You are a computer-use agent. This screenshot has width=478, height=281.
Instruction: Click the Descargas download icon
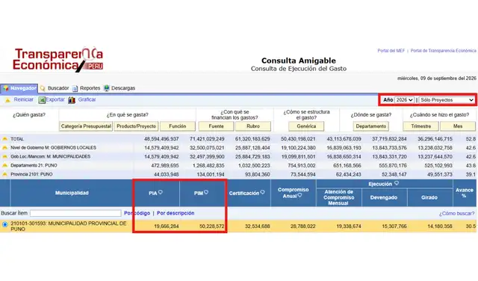(x=106, y=88)
